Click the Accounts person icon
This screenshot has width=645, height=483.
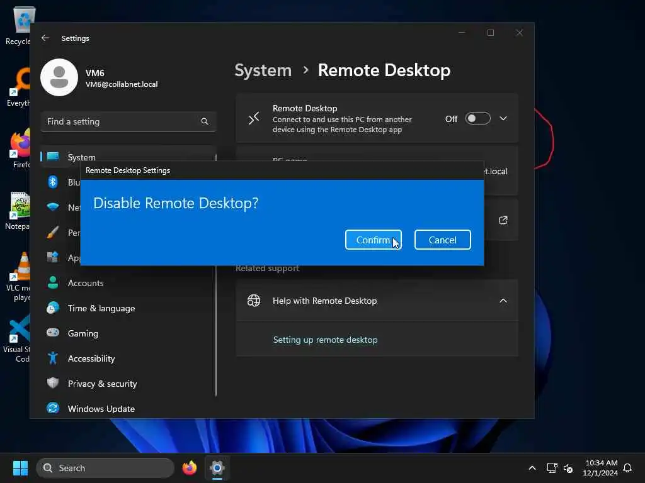pos(53,282)
